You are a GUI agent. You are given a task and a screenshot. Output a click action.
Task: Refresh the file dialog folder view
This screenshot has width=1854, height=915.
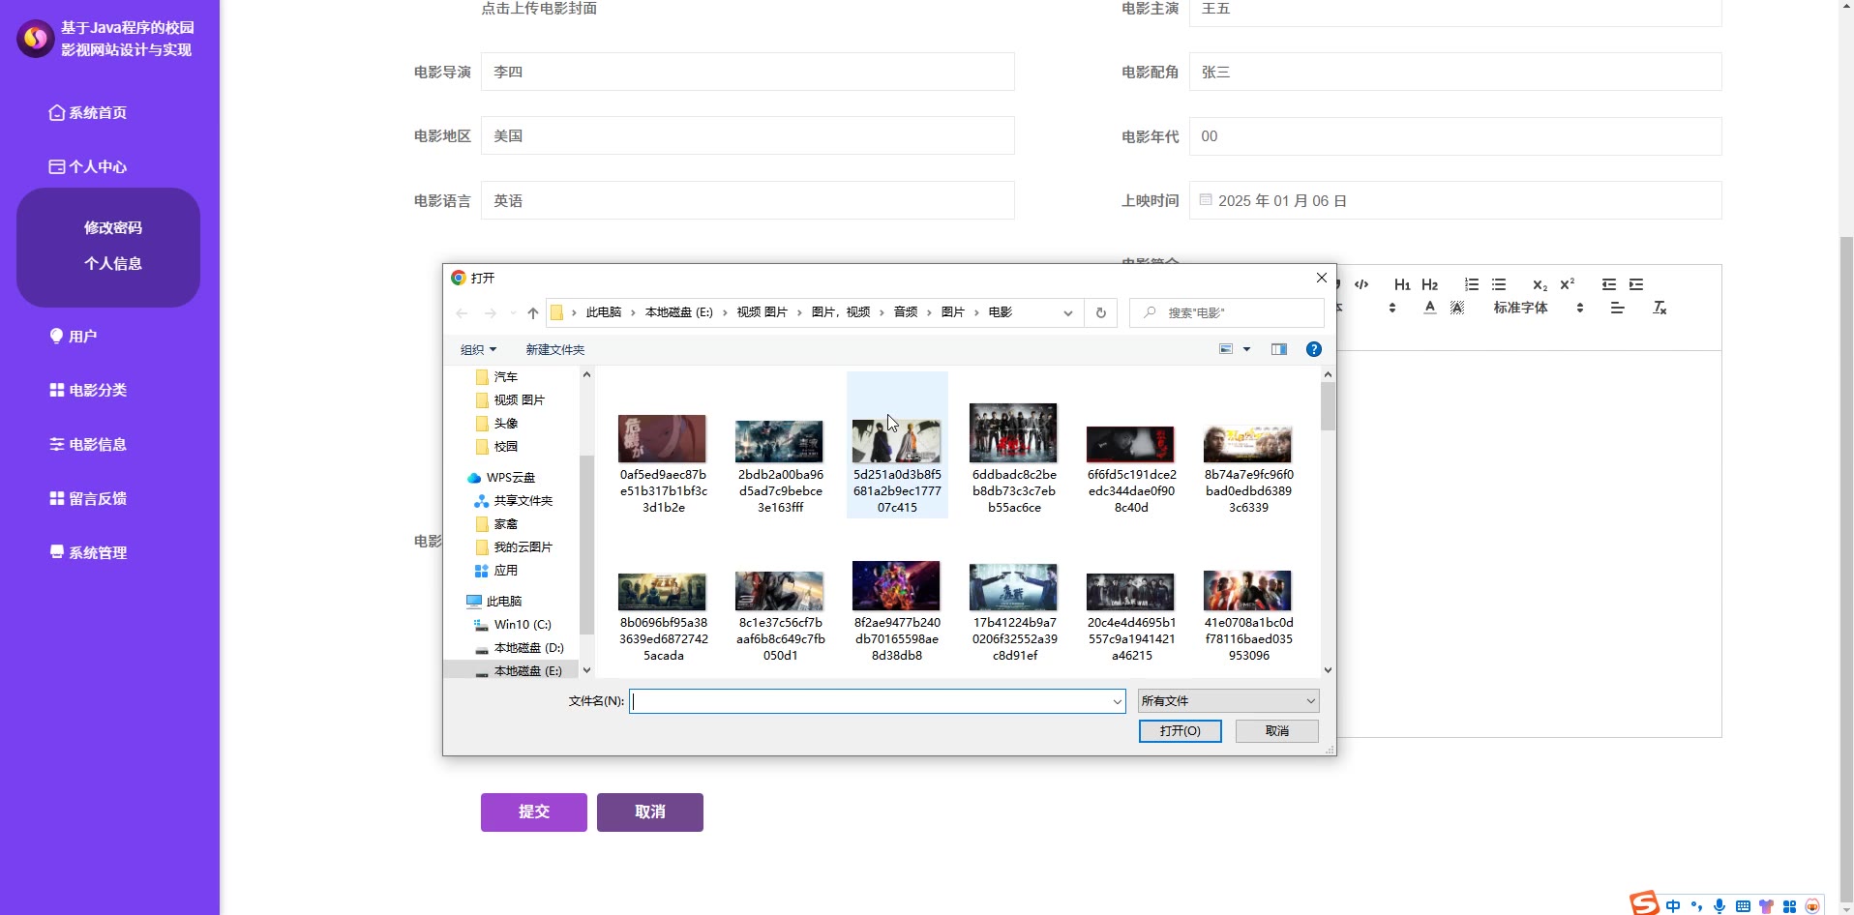click(x=1100, y=312)
